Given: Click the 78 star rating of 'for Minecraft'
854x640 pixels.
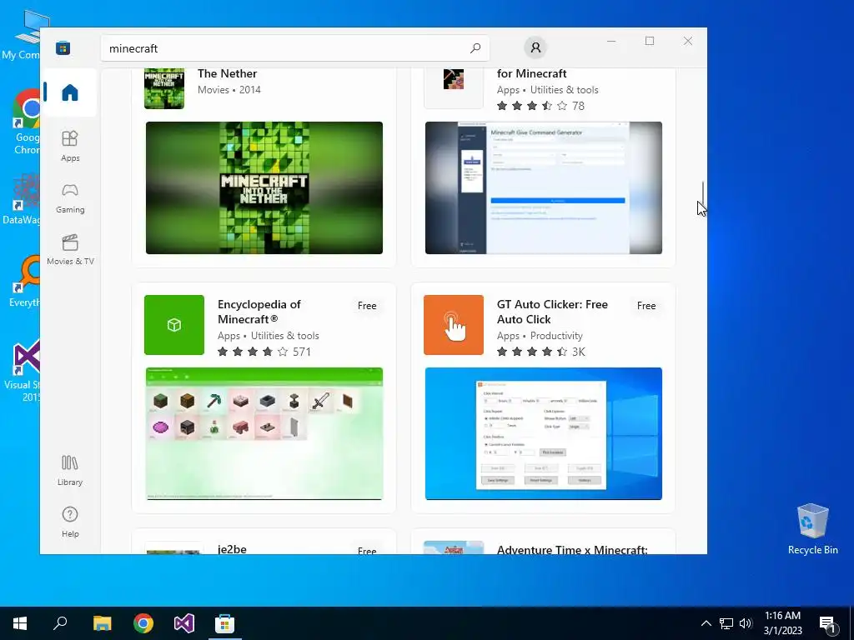Looking at the screenshot, I should coord(540,106).
